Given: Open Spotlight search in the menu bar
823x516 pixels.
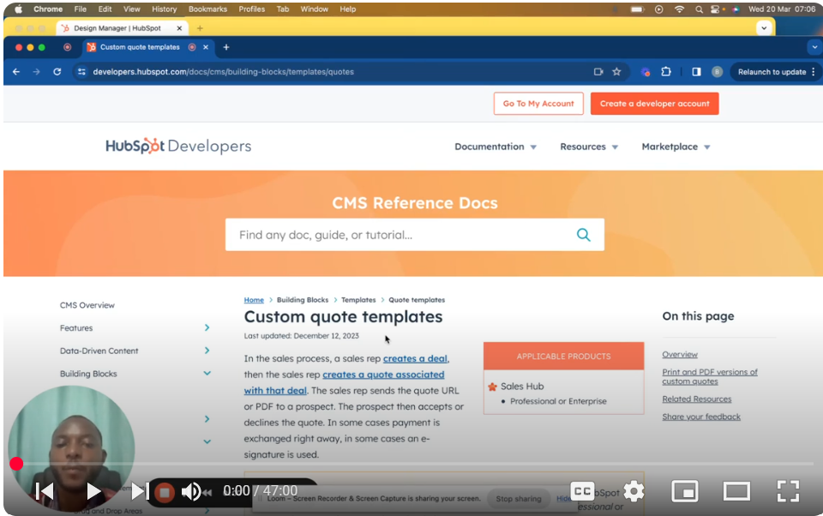Looking at the screenshot, I should (x=699, y=9).
